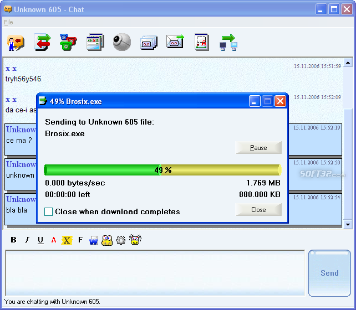Click the user chat bubble toolbar icon
Viewport: 356px width, 310px height.
[15, 43]
